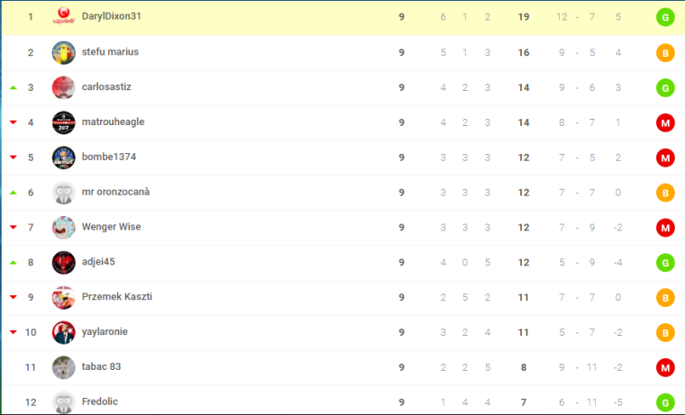685x415 pixels.
Task: Click the Fredolic player name
Action: [x=100, y=401]
